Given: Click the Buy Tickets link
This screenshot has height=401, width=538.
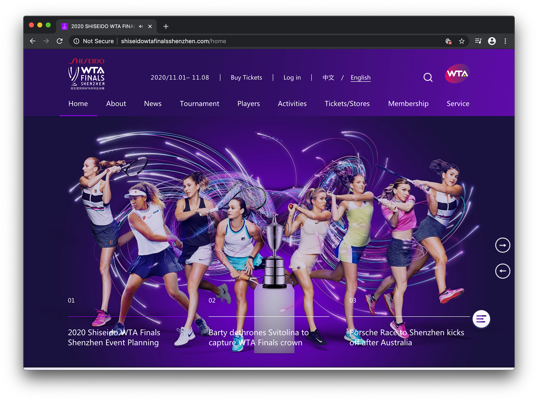Looking at the screenshot, I should pos(246,78).
